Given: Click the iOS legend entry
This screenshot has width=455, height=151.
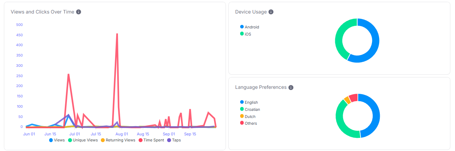Looking at the screenshot, I should tap(245, 34).
